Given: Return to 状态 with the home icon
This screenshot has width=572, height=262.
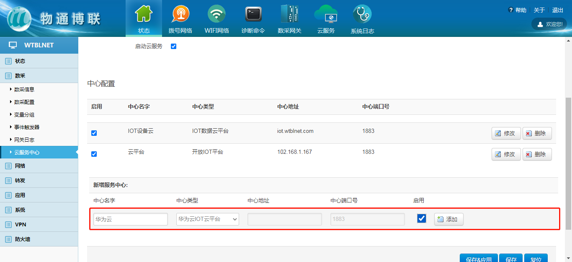Looking at the screenshot, I should click(144, 14).
